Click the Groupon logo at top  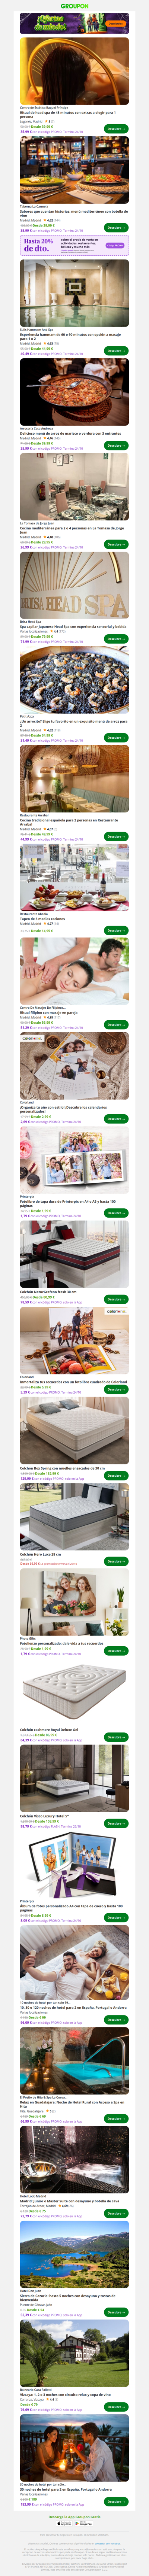coord(74,6)
